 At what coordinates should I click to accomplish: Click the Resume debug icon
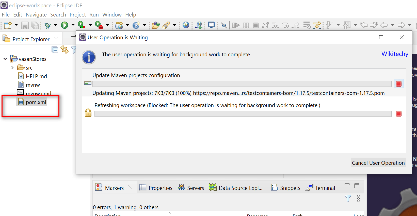(236, 25)
